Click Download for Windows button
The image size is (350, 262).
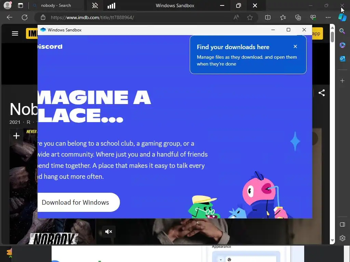[x=79, y=202]
